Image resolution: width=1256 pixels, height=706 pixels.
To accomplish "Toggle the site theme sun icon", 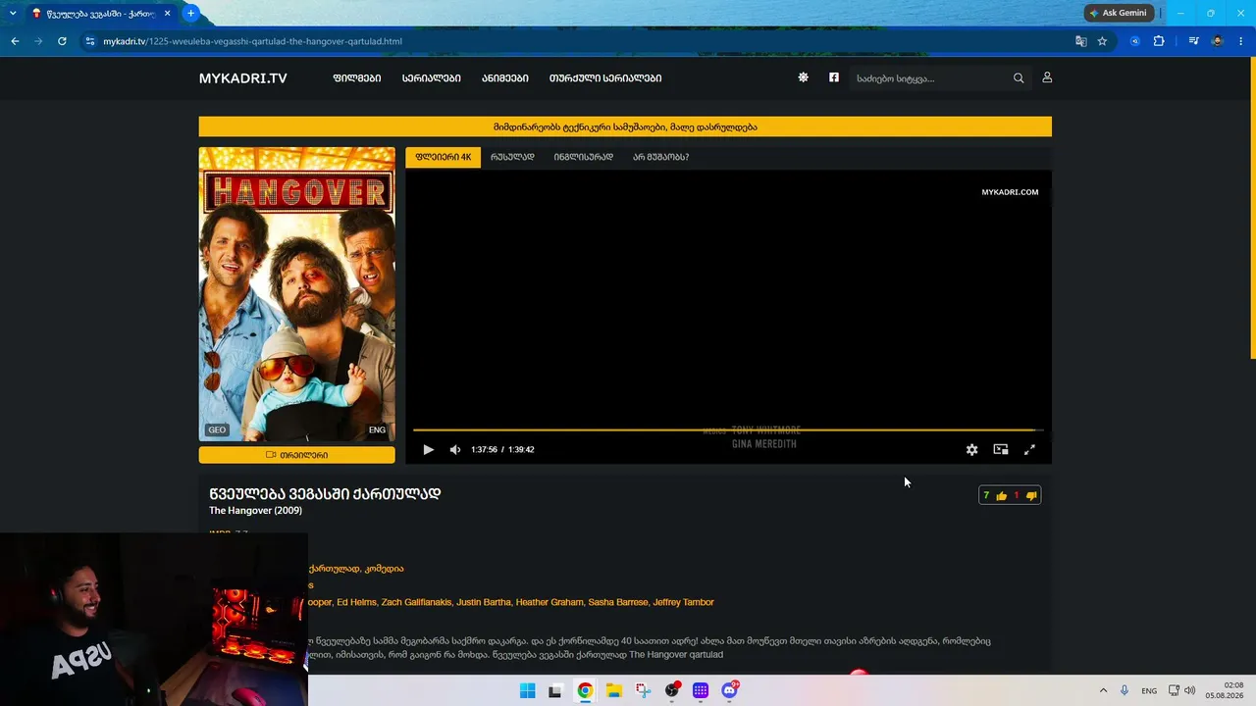I will click(803, 77).
